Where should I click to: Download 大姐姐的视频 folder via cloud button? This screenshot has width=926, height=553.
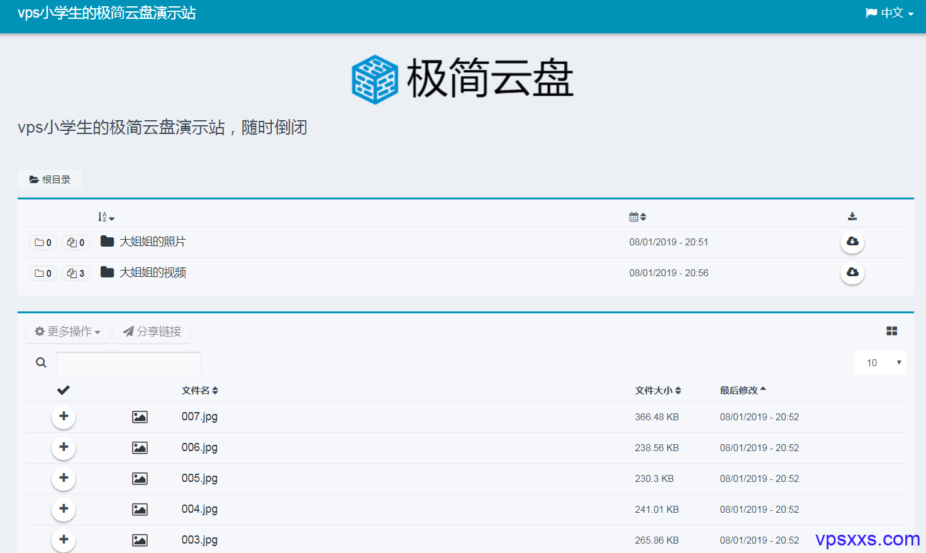852,272
